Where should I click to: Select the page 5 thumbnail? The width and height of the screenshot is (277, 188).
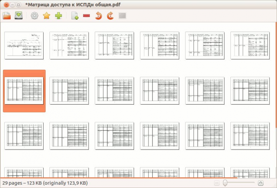click(205, 45)
